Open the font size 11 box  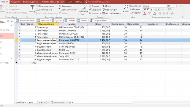(x=172, y=6)
